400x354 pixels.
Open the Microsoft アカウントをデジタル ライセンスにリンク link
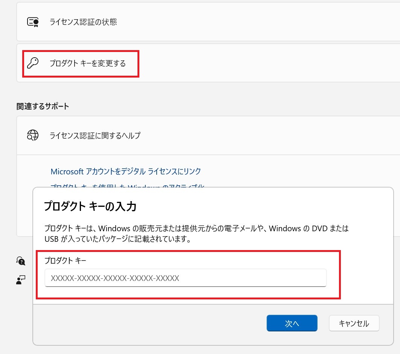click(x=125, y=171)
